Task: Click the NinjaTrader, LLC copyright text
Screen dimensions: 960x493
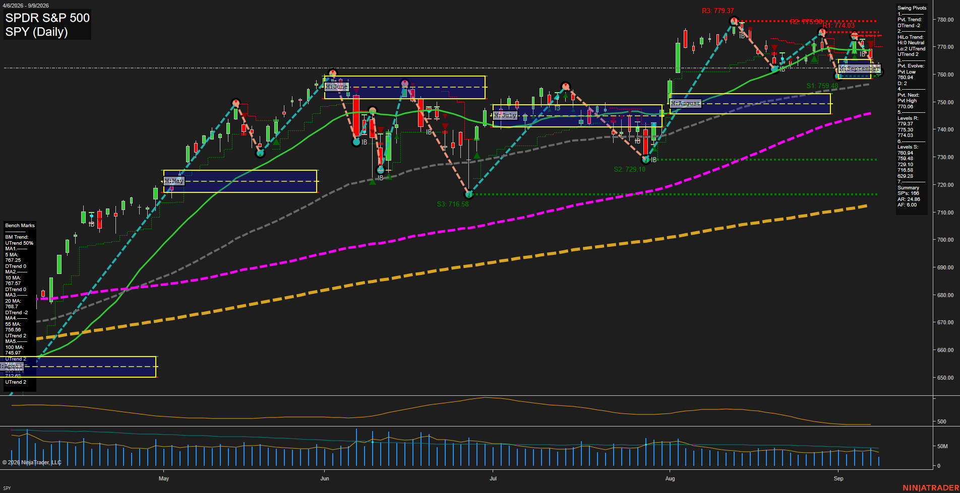Action: [32, 462]
